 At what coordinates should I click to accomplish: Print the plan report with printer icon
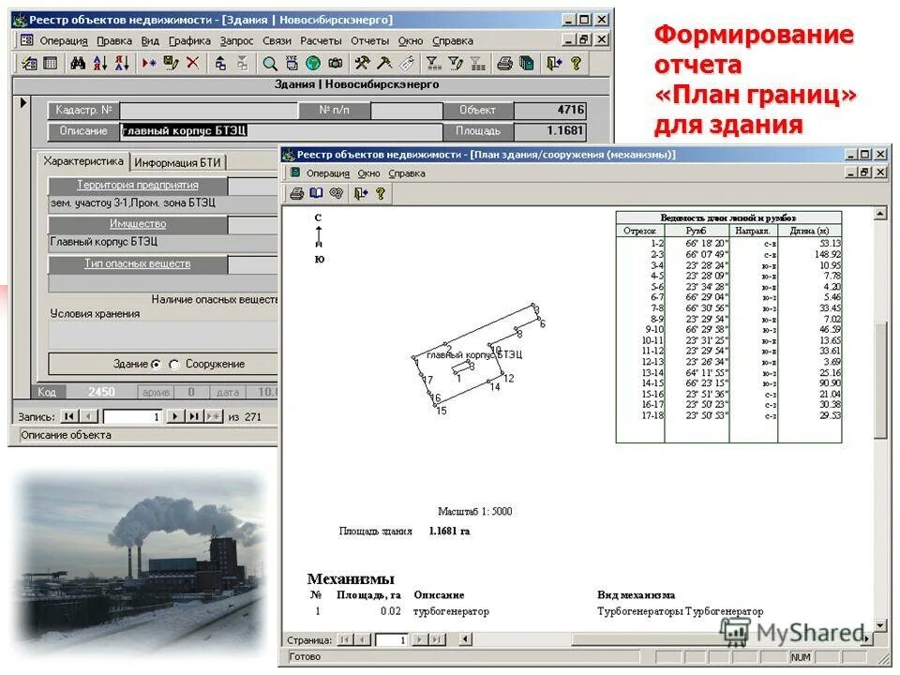(297, 193)
